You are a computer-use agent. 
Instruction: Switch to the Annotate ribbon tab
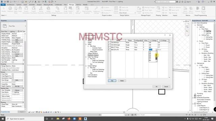pyautogui.click(x=32, y=5)
